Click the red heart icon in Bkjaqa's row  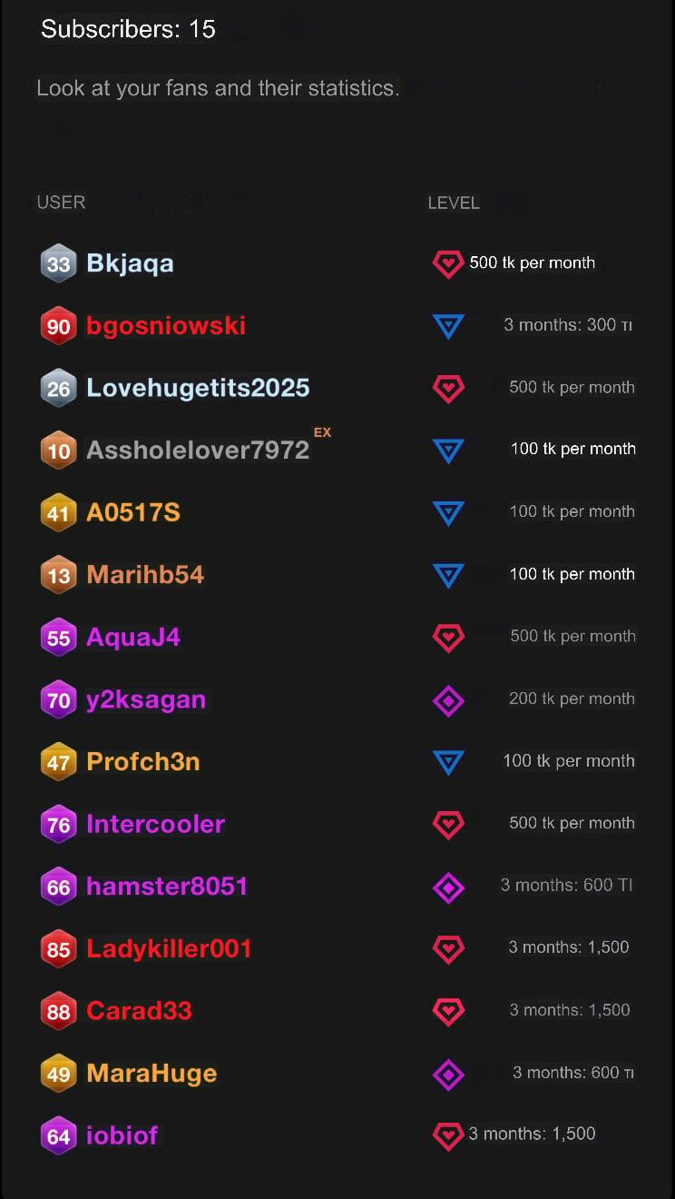point(448,263)
